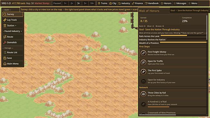Click the Network section heading
Screen dimensions: 210x118
pos(144,87)
